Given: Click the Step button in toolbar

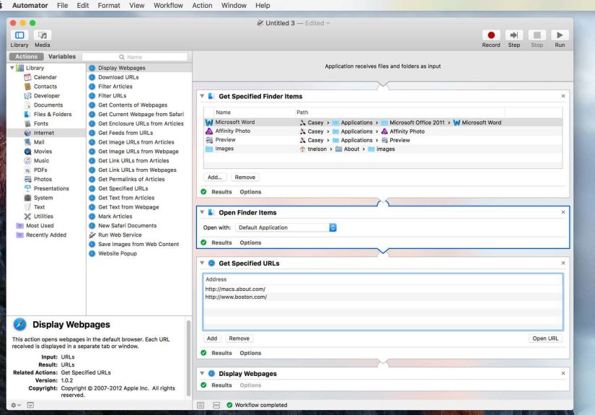Looking at the screenshot, I should click(514, 35).
